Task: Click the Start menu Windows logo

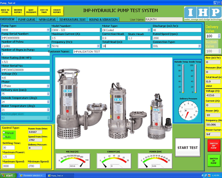Action: click(4, 175)
